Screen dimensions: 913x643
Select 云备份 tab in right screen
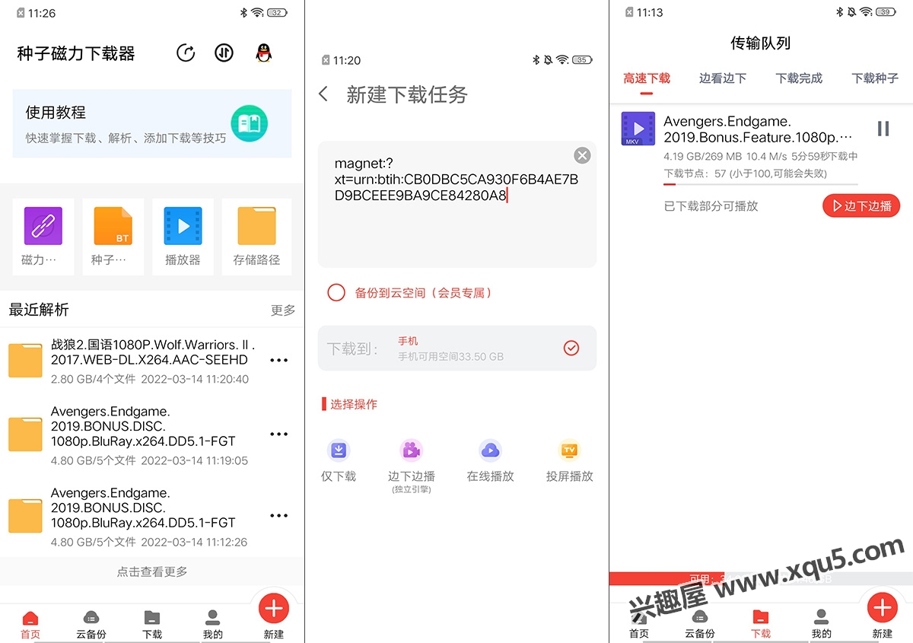pos(700,625)
